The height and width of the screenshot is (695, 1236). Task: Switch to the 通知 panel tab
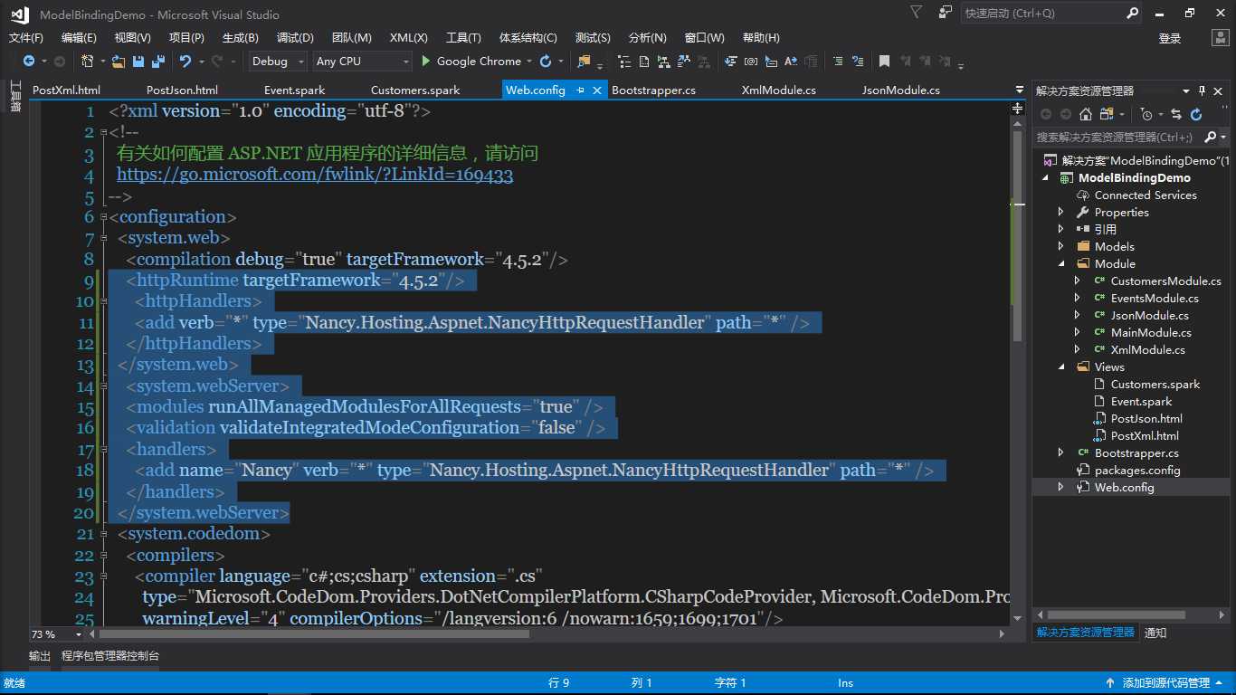coord(1155,633)
